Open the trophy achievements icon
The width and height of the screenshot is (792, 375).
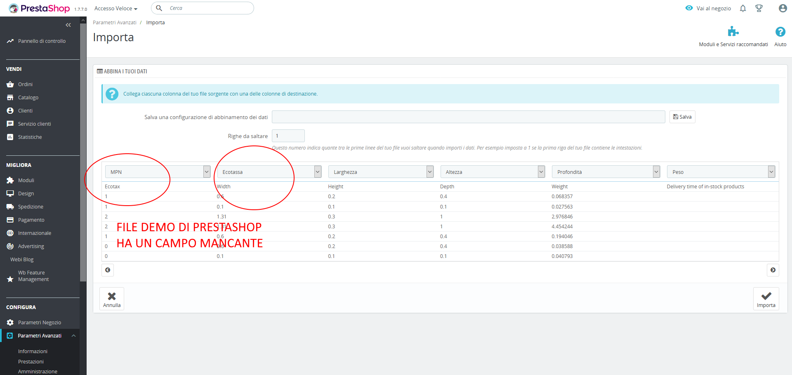(759, 8)
